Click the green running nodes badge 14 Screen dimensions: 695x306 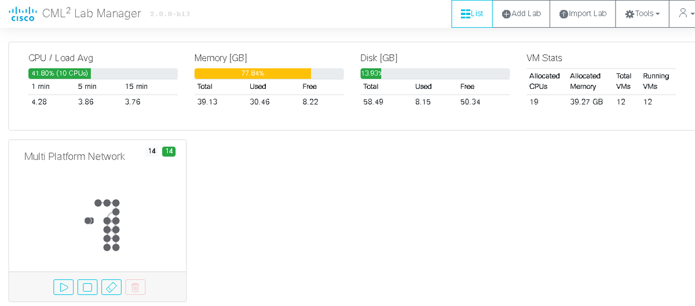169,151
